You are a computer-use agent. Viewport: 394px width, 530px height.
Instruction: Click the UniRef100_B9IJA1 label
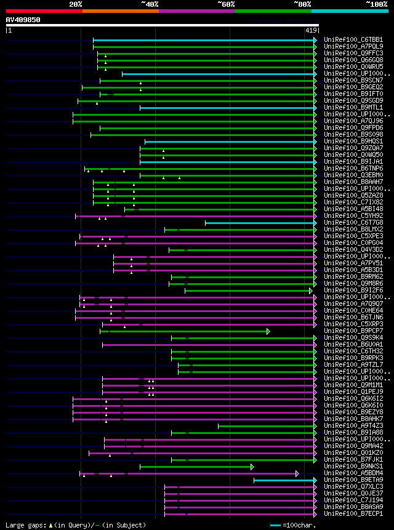point(353,161)
